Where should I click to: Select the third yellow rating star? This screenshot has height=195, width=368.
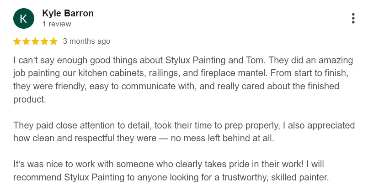(x=35, y=41)
